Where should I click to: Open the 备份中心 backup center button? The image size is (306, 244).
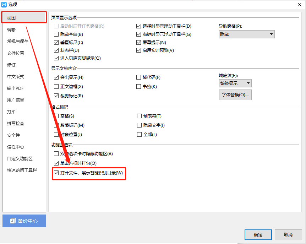click(x=24, y=221)
